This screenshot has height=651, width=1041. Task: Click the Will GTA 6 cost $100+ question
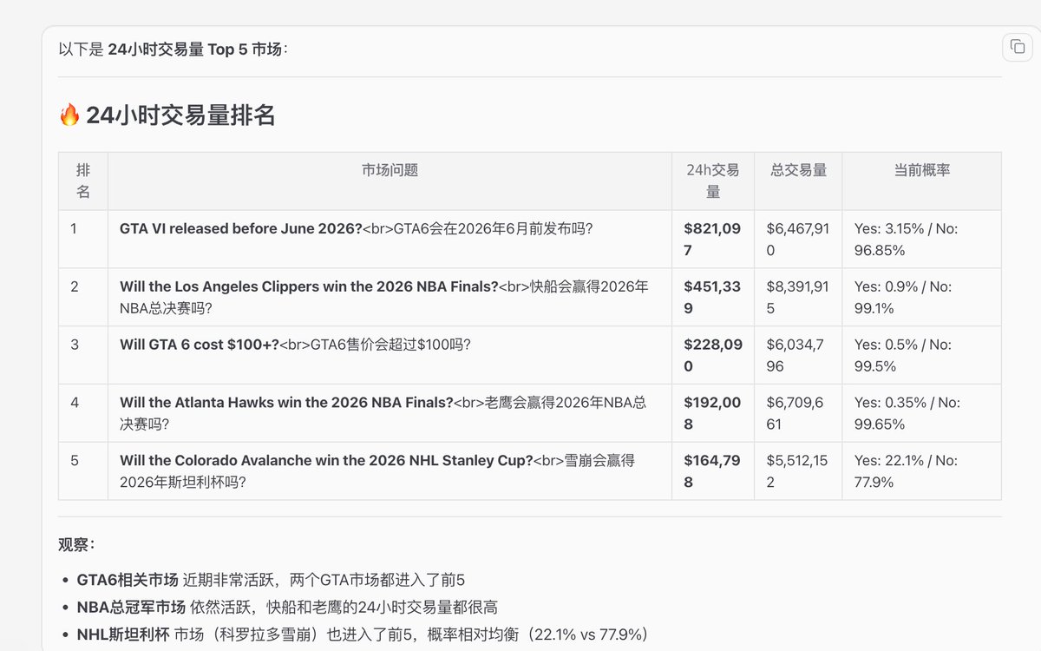pyautogui.click(x=295, y=345)
